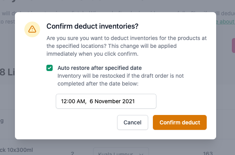235x155 pixels.
Task: Click the pale yellow circle behind warning icon
Action: click(32, 29)
